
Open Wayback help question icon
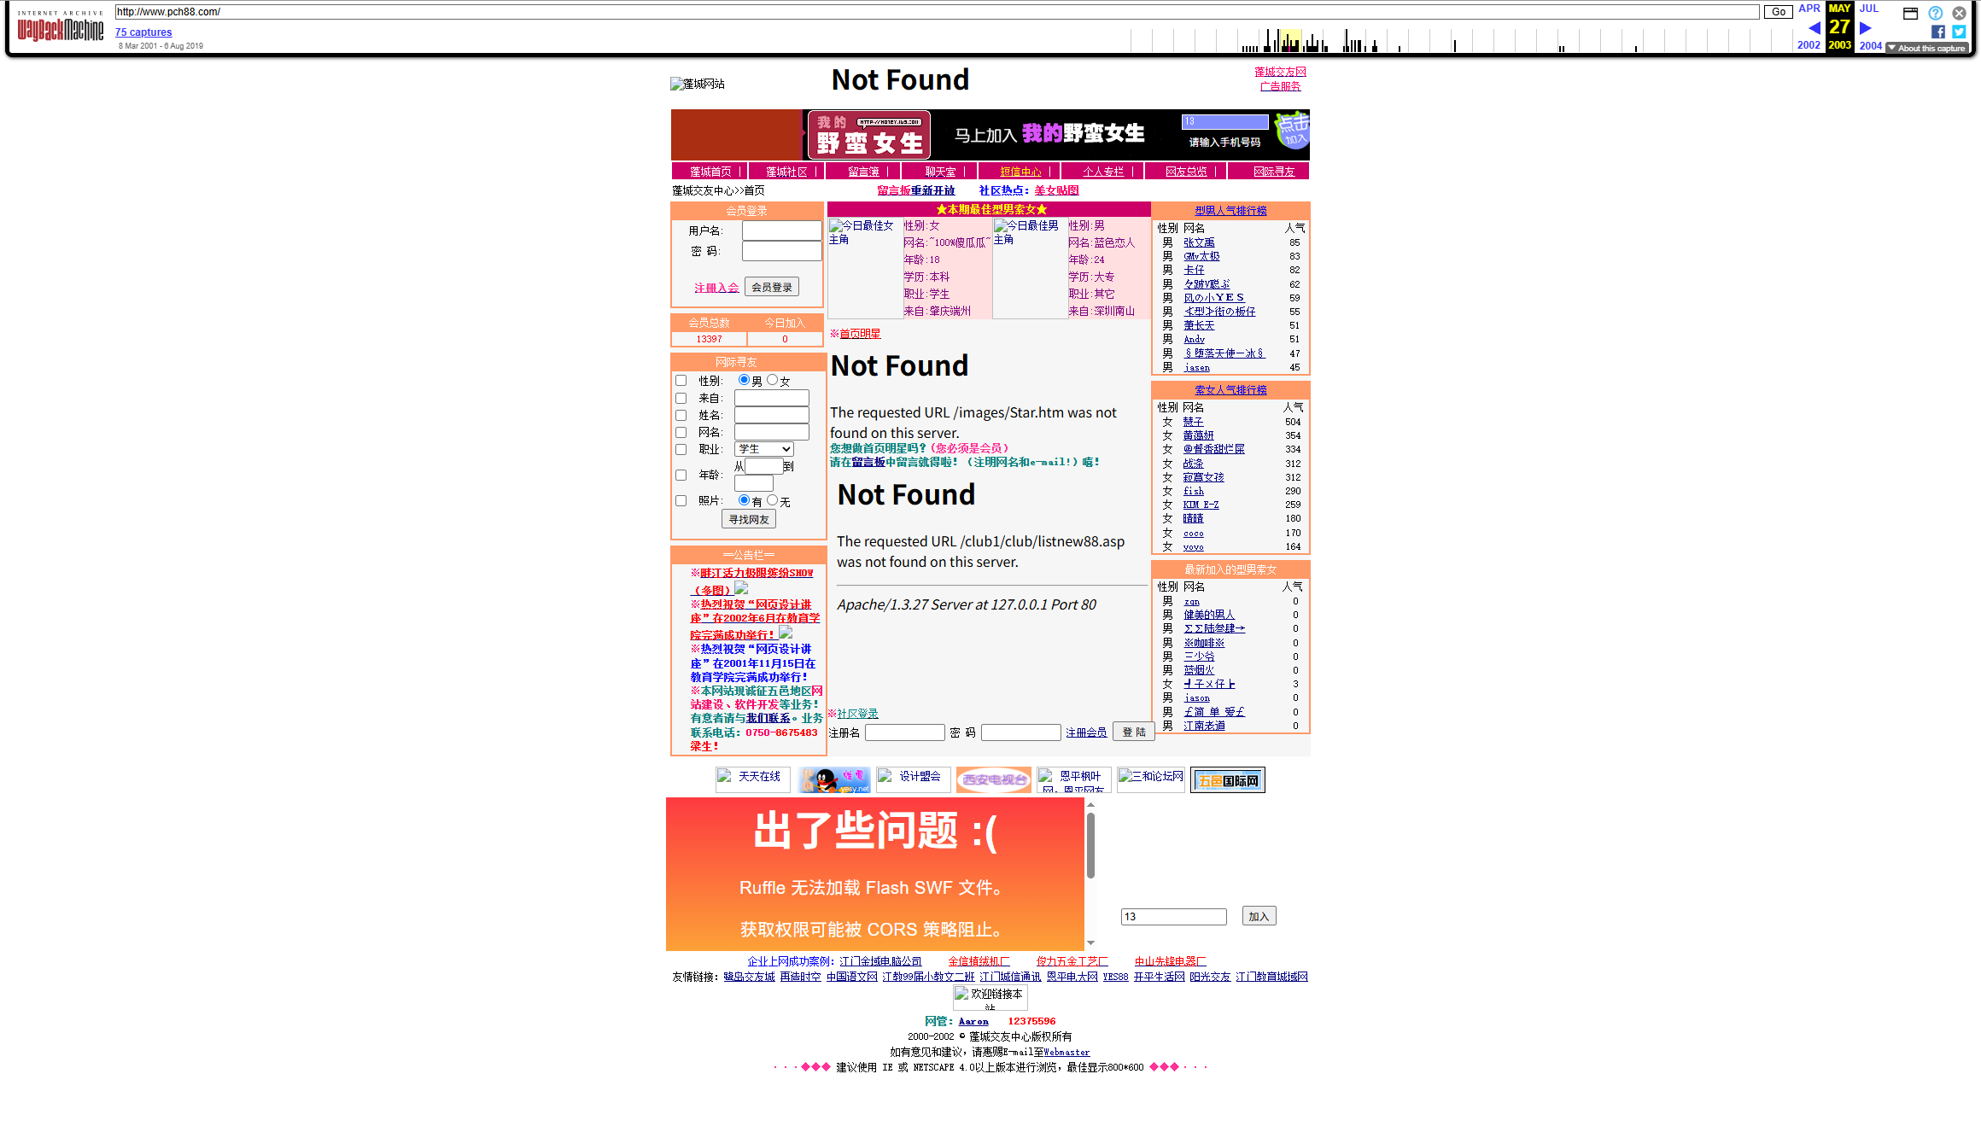1936,13
